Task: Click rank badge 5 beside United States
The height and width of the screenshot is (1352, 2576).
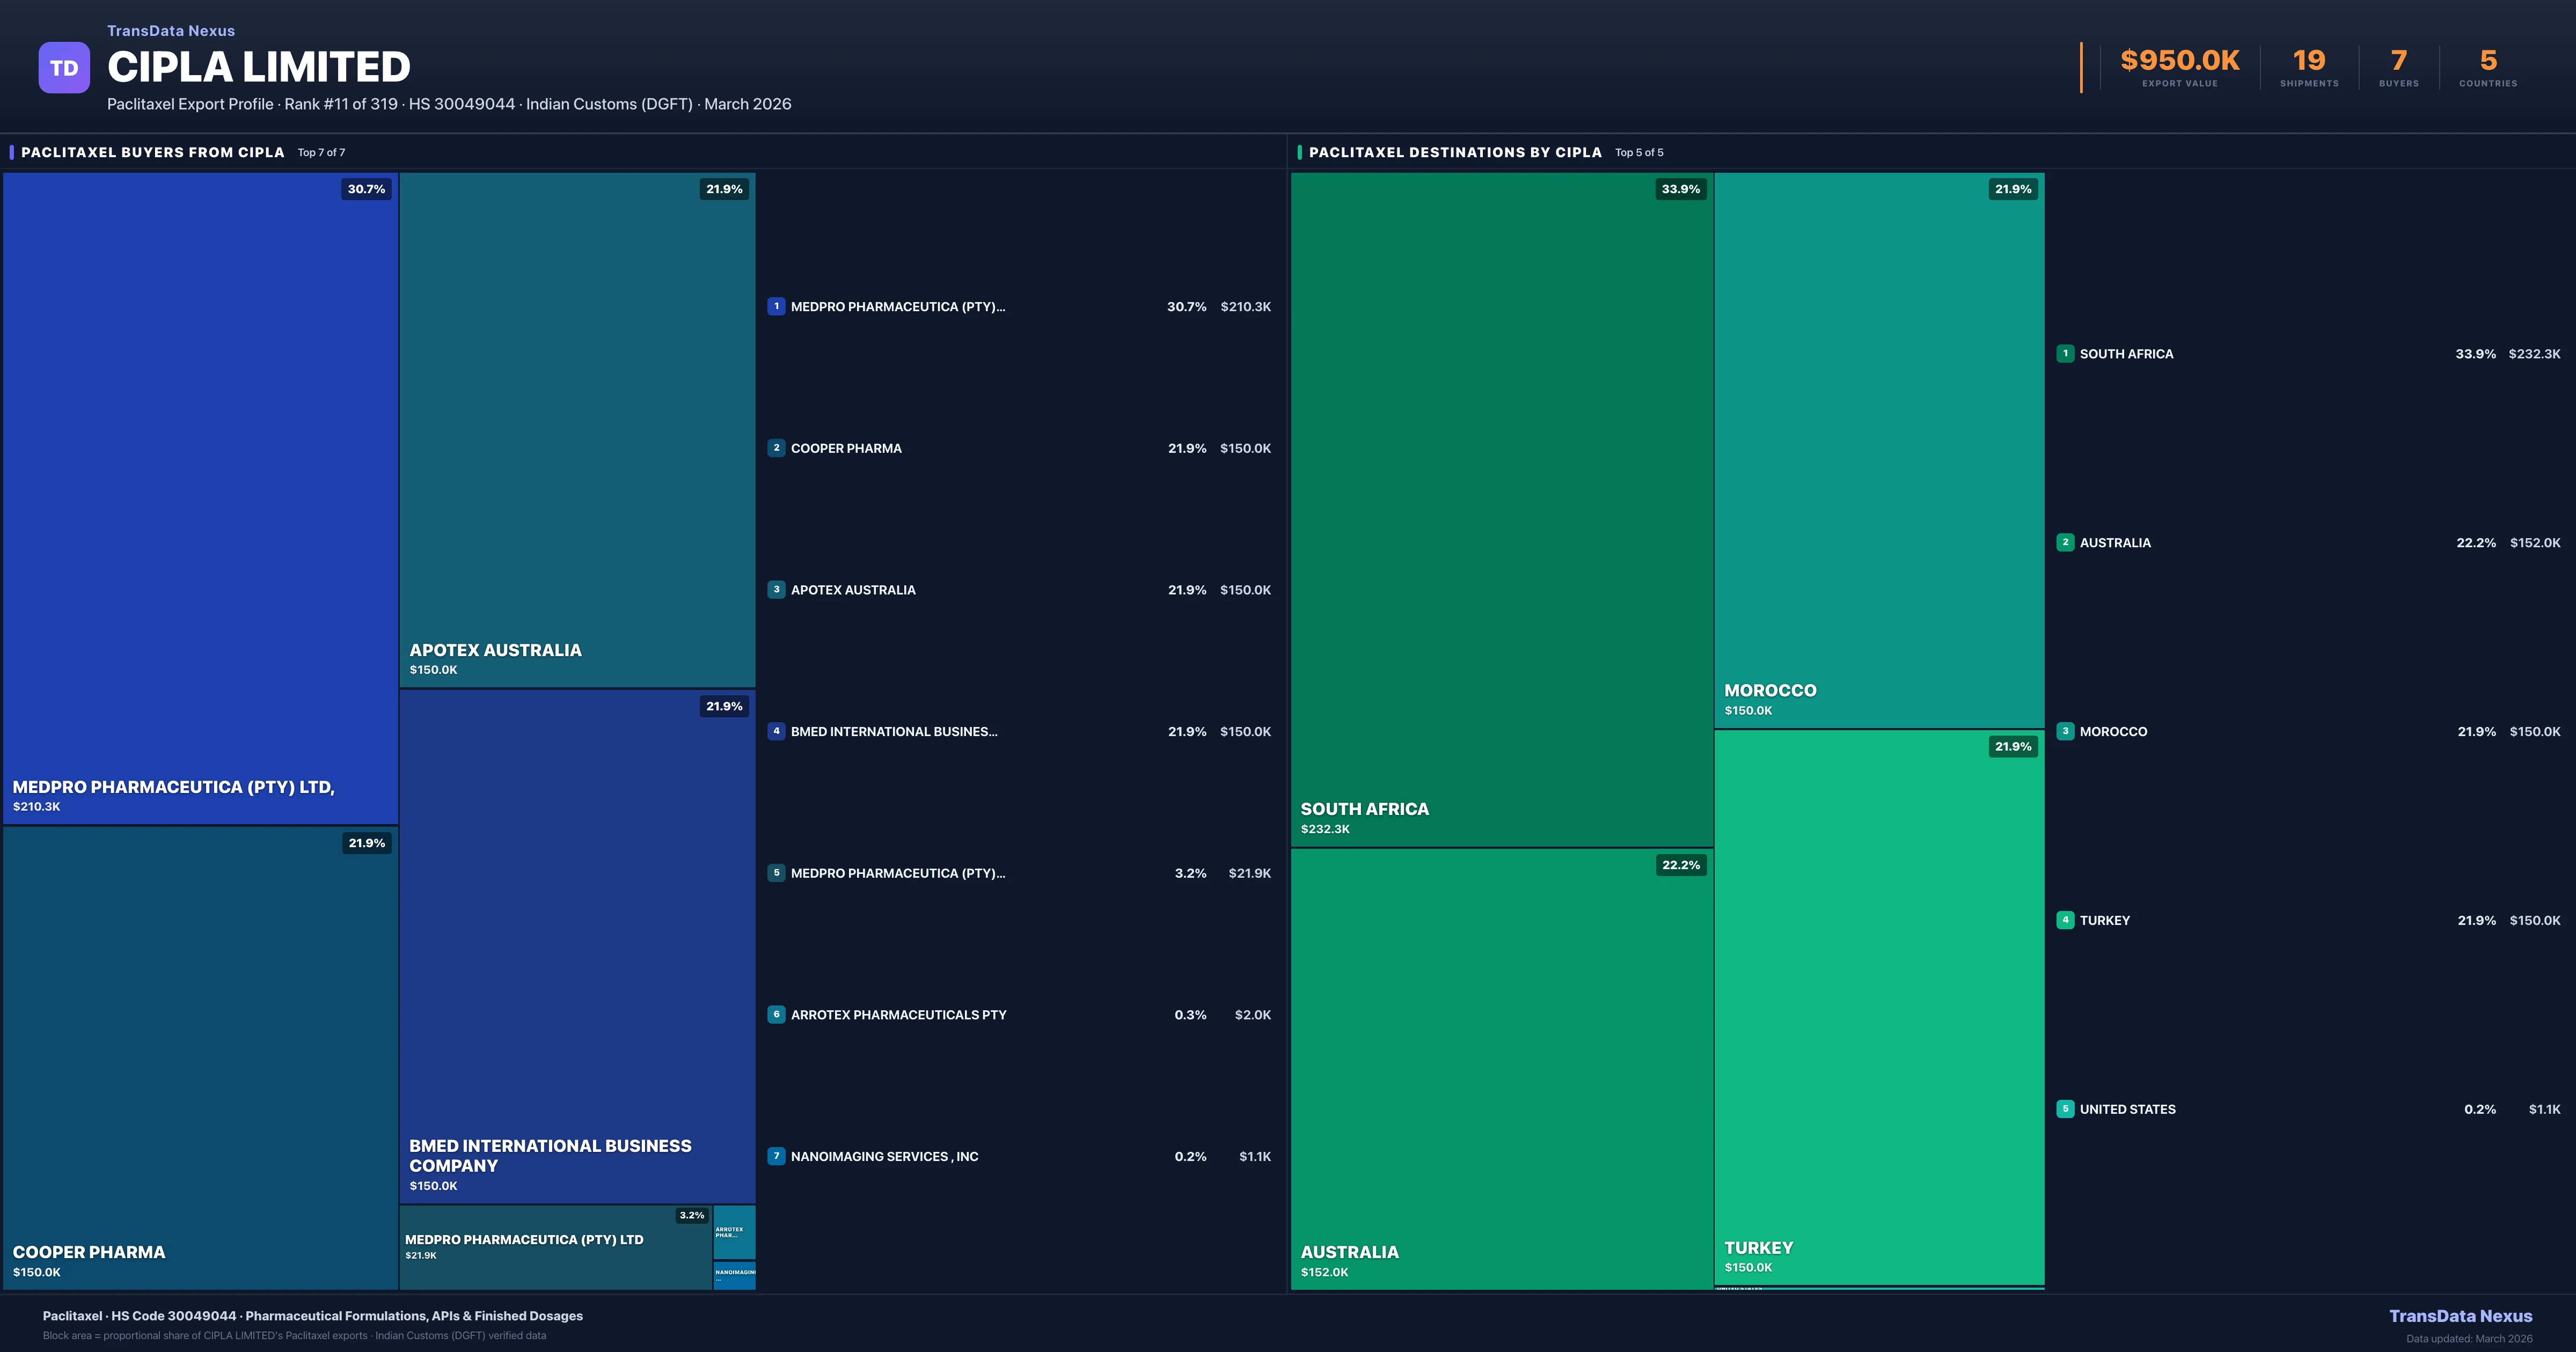Action: coord(2065,1109)
